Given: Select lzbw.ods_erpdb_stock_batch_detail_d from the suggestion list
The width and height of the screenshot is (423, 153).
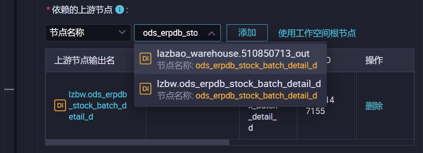Looking at the screenshot, I should pyautogui.click(x=230, y=89).
